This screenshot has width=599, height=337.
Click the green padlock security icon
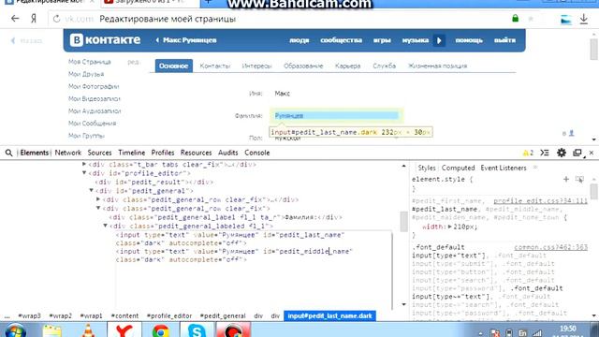[x=516, y=18]
